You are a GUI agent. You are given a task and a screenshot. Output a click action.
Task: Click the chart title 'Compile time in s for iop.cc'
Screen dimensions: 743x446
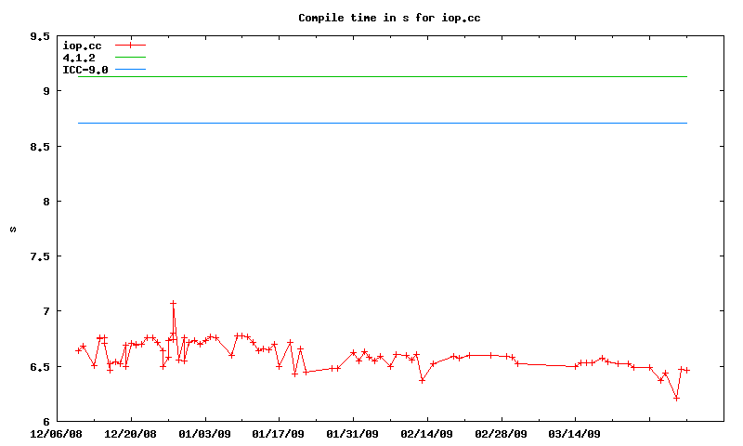point(389,18)
